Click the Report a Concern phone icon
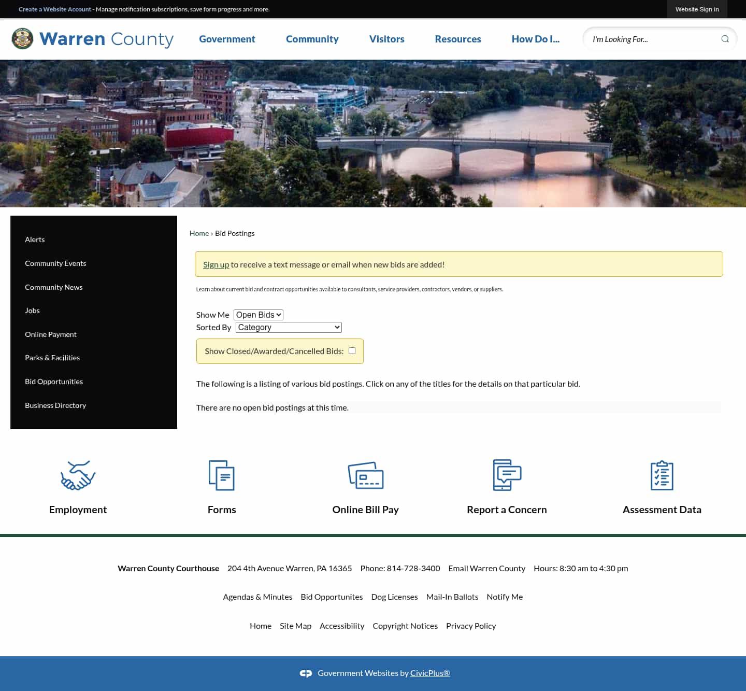This screenshot has width=746, height=691. pos(506,475)
